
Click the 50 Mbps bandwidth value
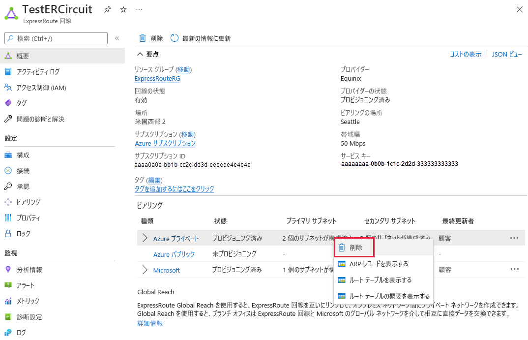(x=353, y=144)
